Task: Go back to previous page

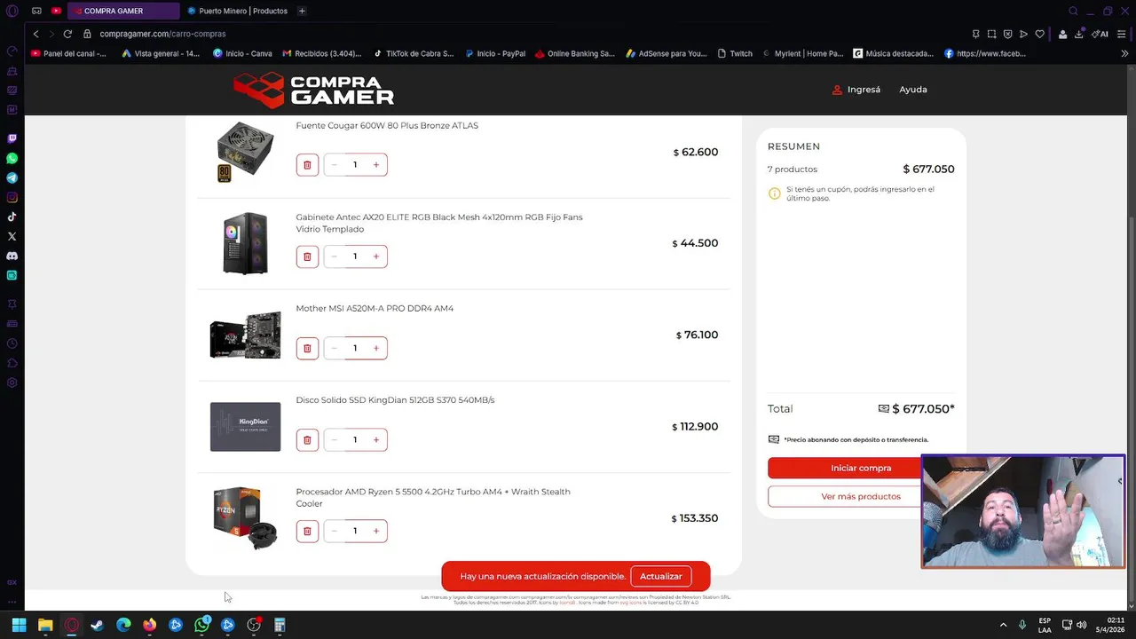Action: click(35, 34)
